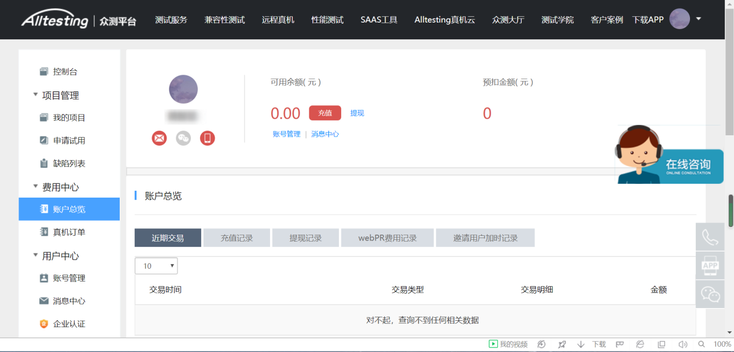Viewport: 734px width, 352px height.
Task: Switch to the webPR费用记录 tab
Action: point(387,238)
